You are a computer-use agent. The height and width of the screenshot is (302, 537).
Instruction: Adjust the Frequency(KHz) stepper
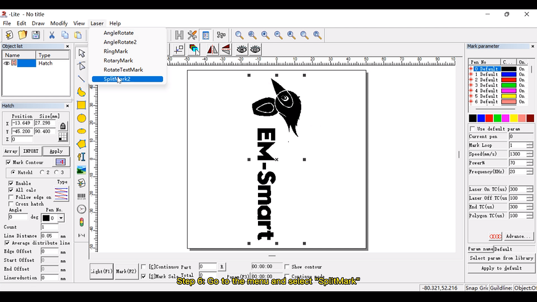click(x=530, y=171)
